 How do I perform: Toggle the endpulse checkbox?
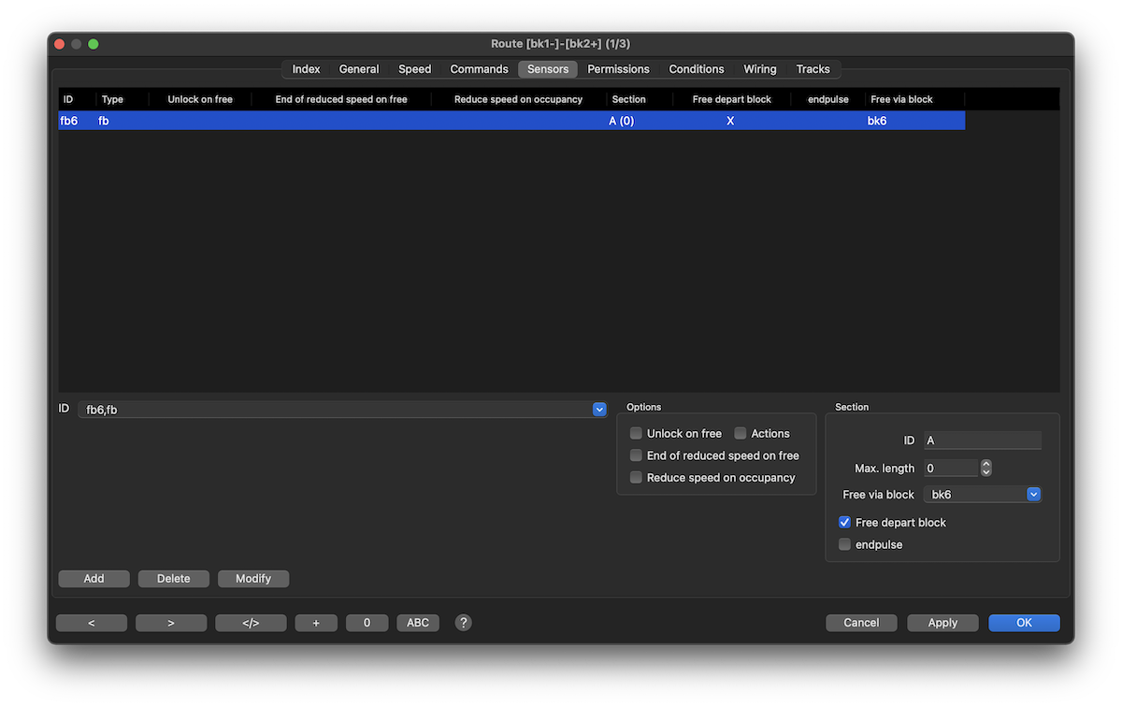point(845,544)
